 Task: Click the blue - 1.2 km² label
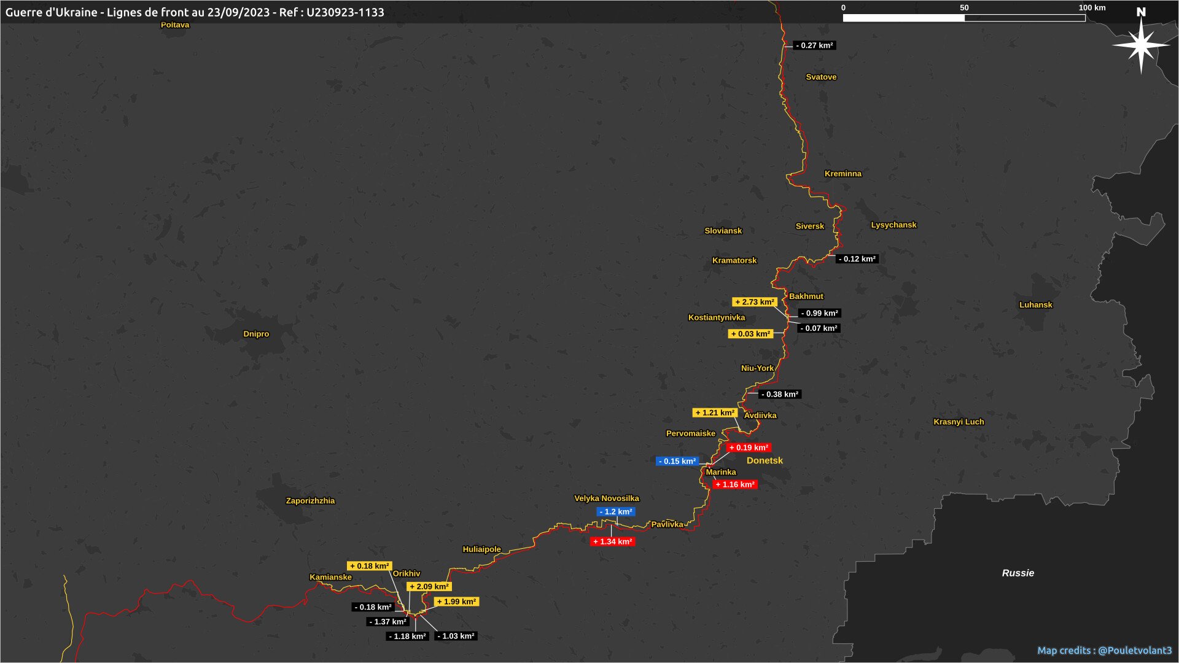pyautogui.click(x=616, y=512)
